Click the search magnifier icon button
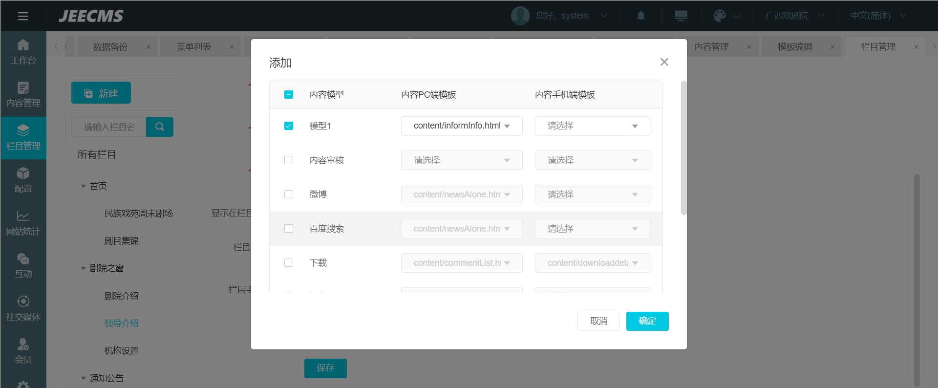This screenshot has height=388, width=938. [x=160, y=127]
